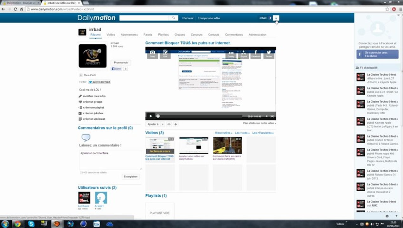Viewport: 403px width, 228px height.
Task: Click the embed code <> button
Action: pyautogui.click(x=169, y=124)
